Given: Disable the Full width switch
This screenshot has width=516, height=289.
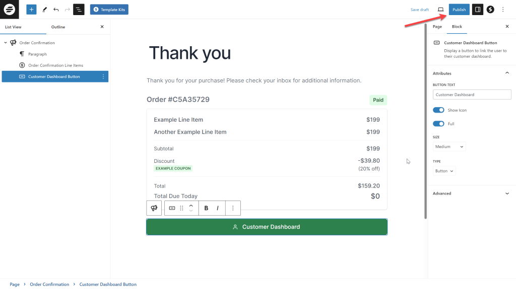Looking at the screenshot, I should [438, 124].
